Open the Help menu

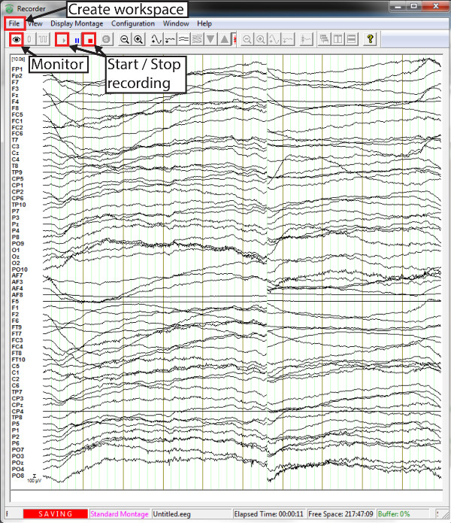coord(204,23)
